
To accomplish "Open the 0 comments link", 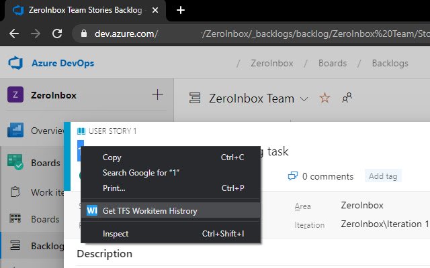I will point(328,176).
